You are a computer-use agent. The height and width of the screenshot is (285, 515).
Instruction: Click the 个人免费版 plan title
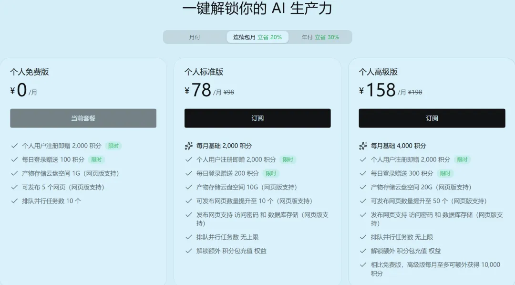30,72
